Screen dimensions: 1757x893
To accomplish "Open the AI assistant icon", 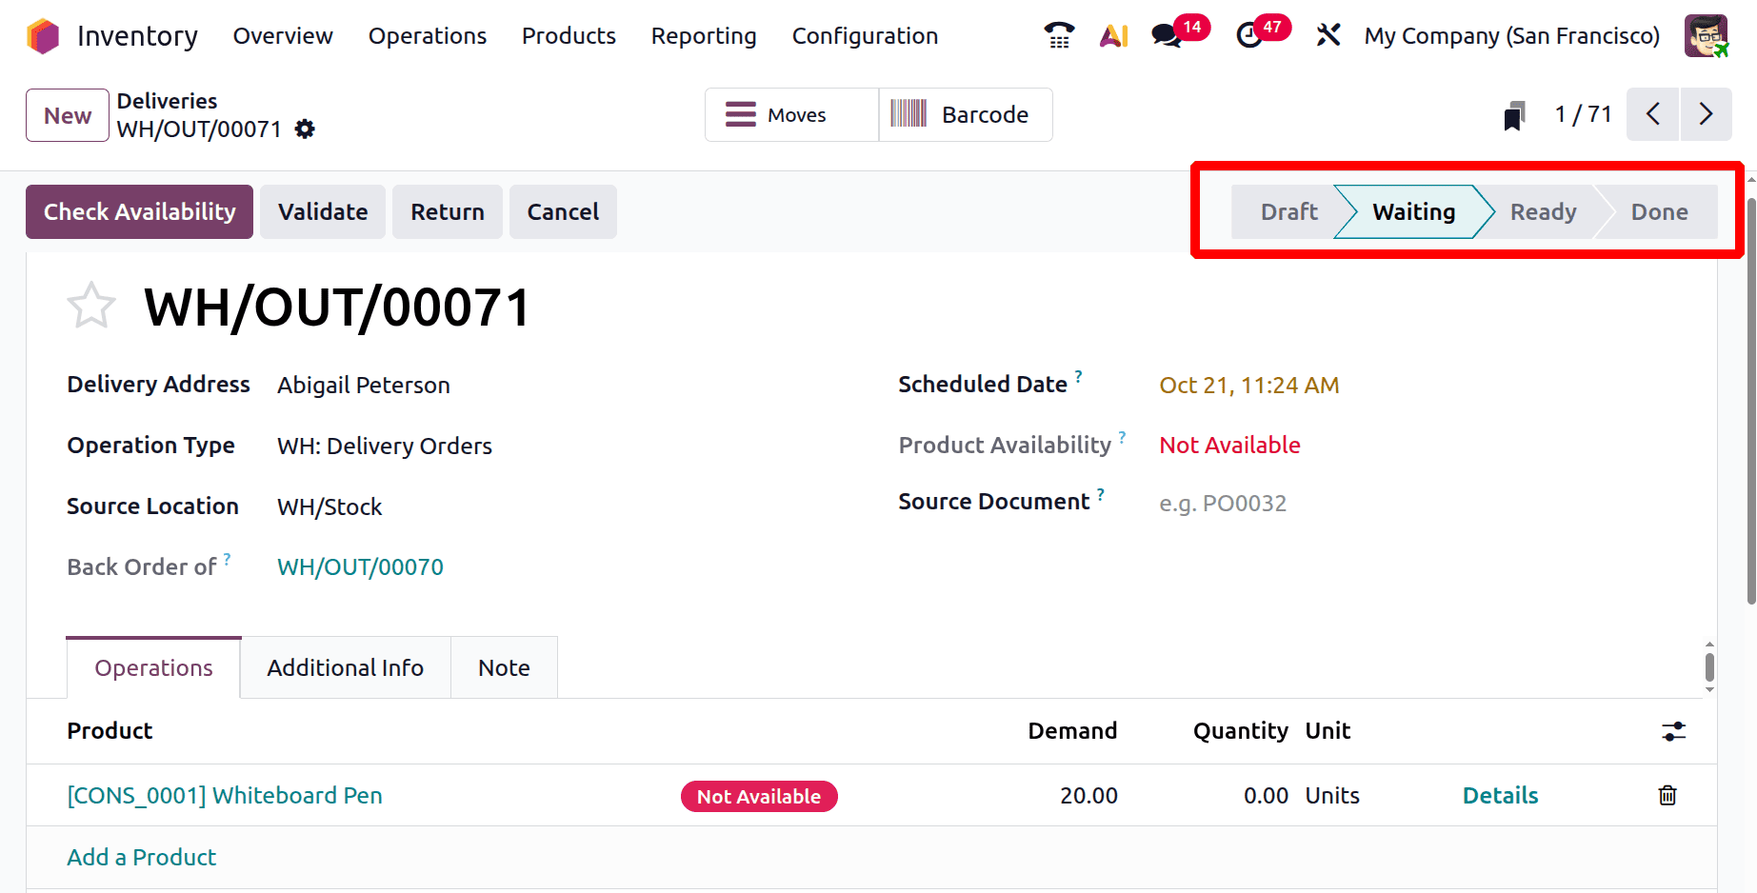I will (1113, 36).
